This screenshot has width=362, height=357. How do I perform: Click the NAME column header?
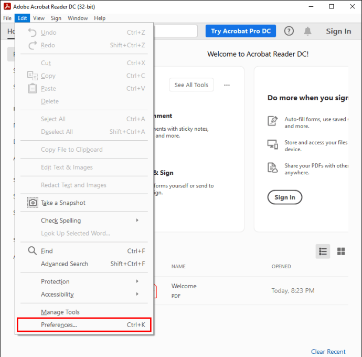coord(178,266)
